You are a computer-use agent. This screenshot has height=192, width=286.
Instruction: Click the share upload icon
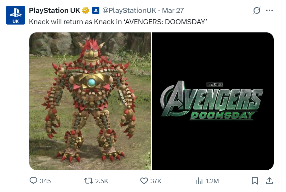[269, 181]
